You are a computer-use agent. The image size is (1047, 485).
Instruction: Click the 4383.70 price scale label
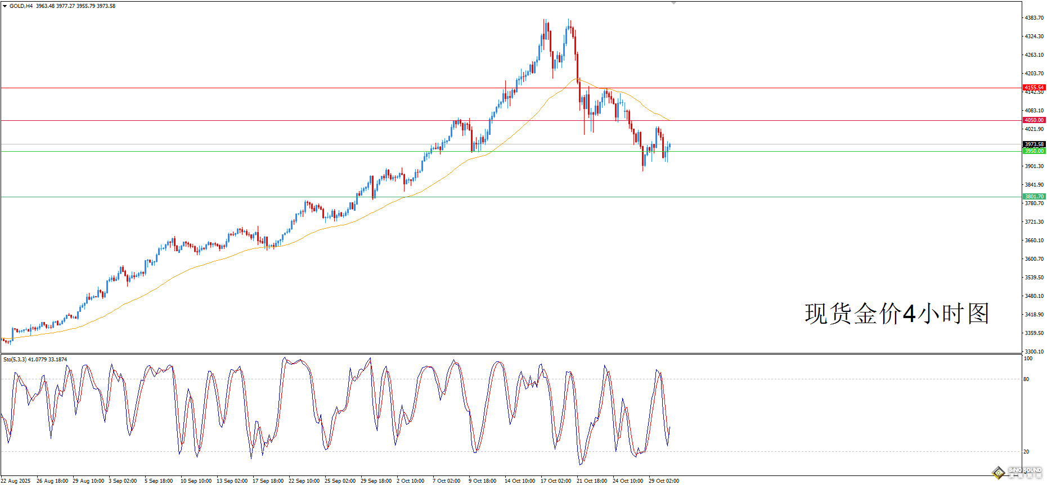[1034, 18]
